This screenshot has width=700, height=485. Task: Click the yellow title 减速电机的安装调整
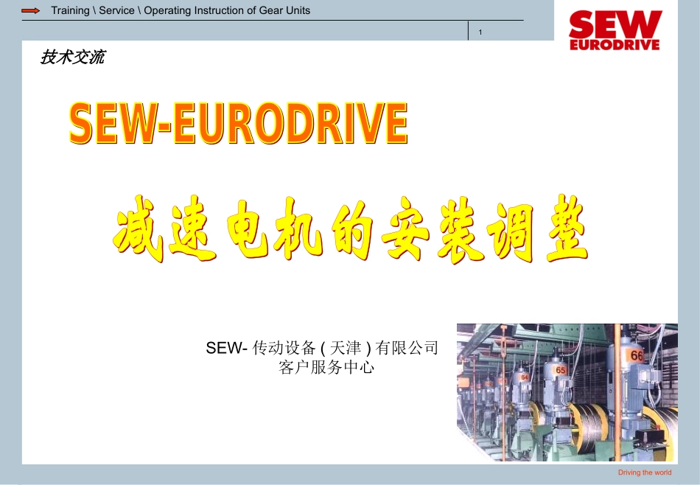pos(351,229)
